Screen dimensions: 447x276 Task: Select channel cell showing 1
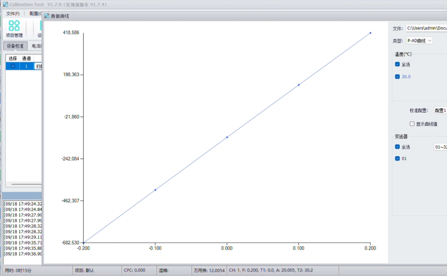click(x=26, y=66)
